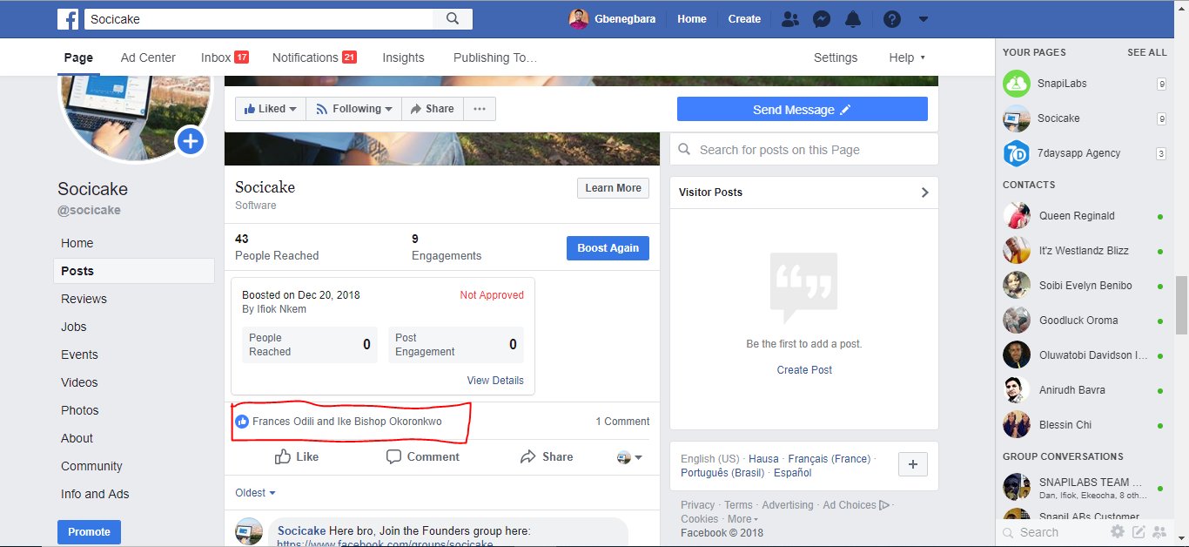1189x547 pixels.
Task: Click the Share arrow button on the post
Action: click(546, 456)
